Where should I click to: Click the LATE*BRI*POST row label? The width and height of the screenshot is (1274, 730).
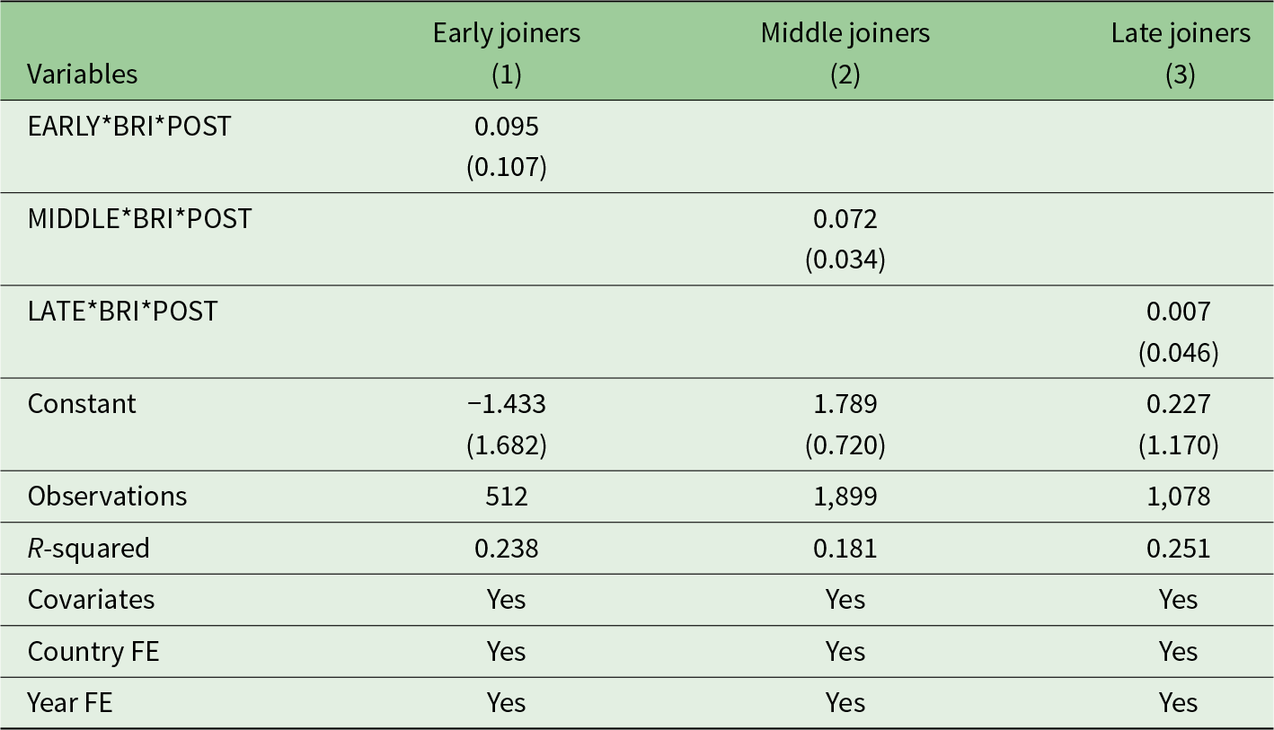tap(122, 312)
